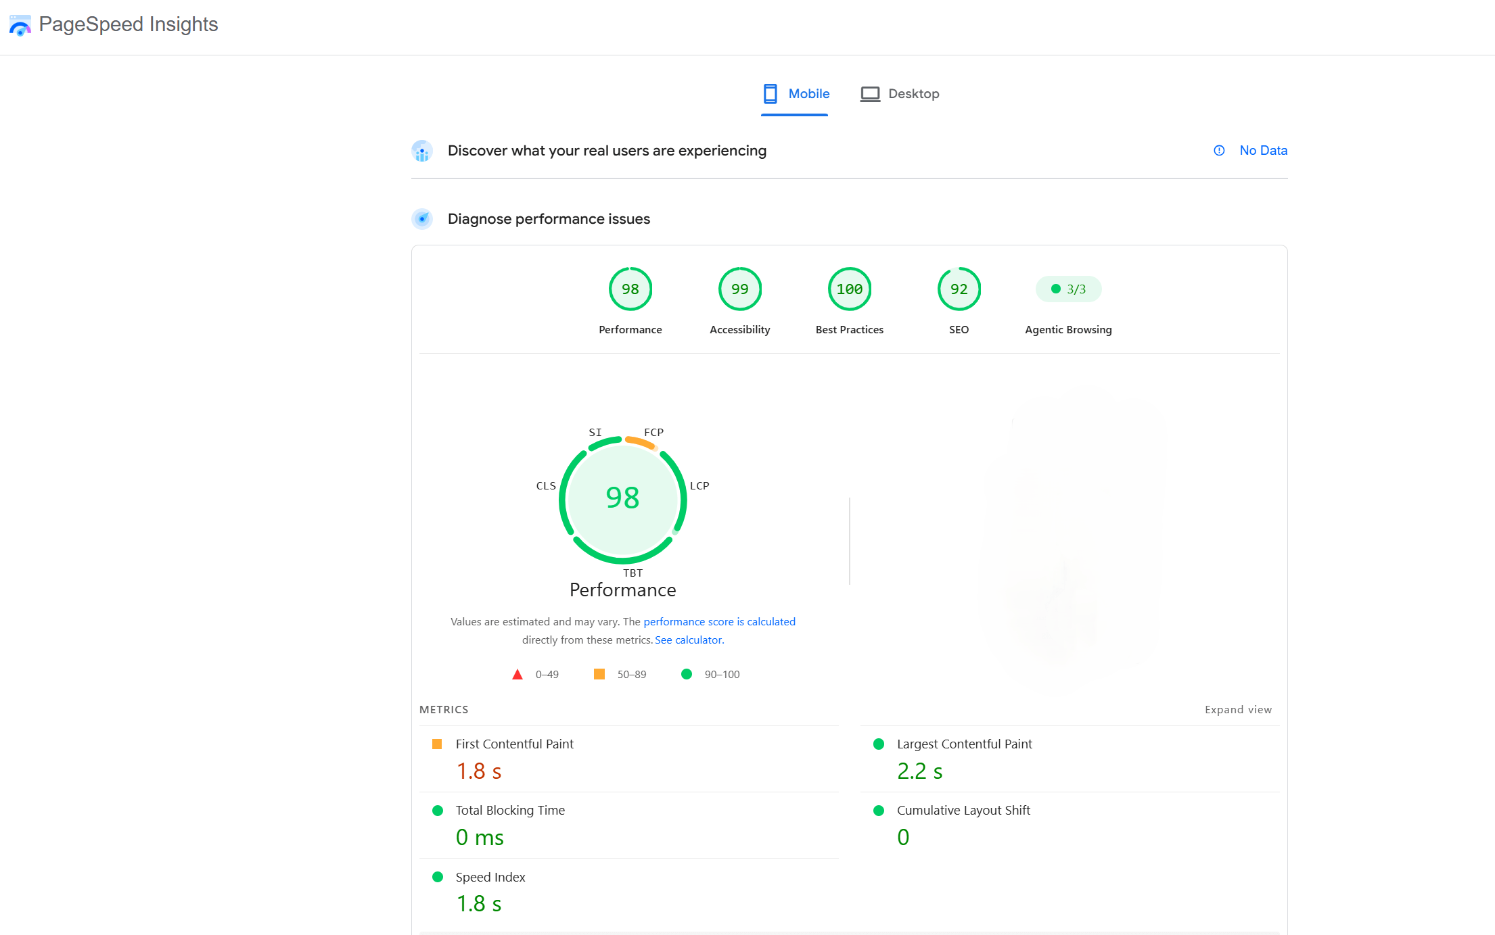Viewport: 1495px width, 935px height.
Task: Click the large 98 performance gauge
Action: click(x=623, y=500)
